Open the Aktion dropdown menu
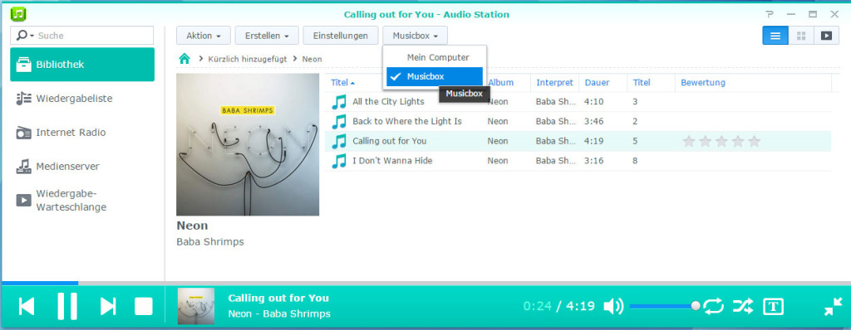The width and height of the screenshot is (851, 330). (x=204, y=36)
